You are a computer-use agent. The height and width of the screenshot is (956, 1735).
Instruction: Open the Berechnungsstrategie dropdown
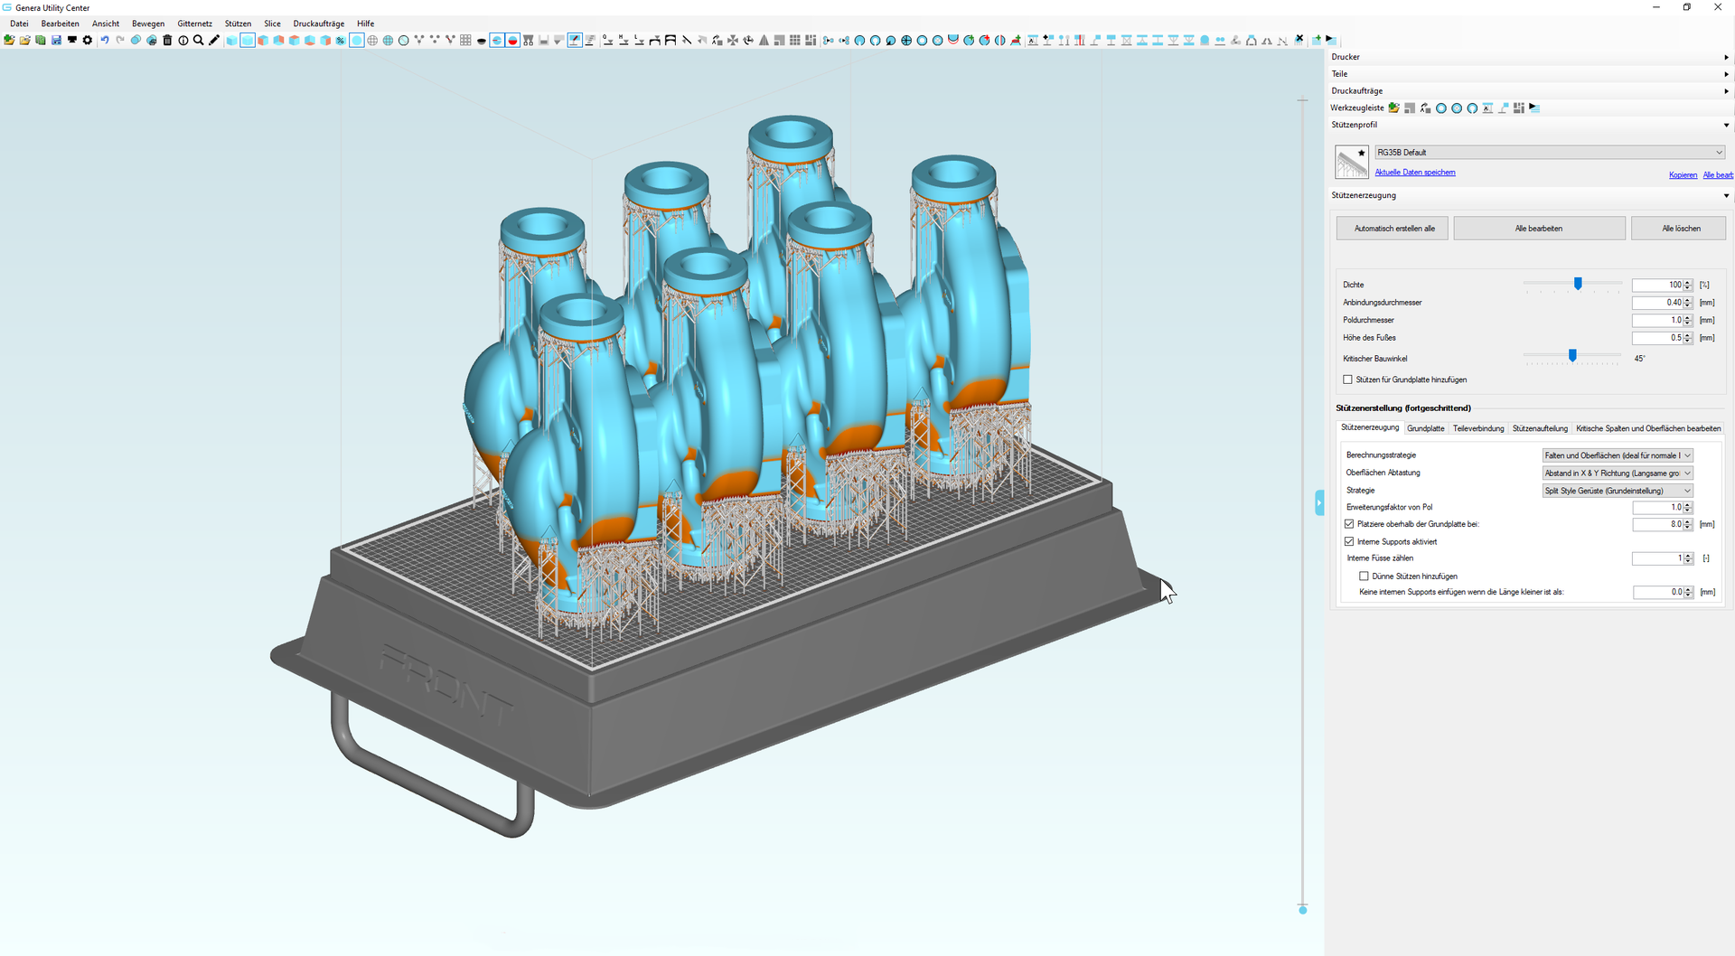(1617, 455)
